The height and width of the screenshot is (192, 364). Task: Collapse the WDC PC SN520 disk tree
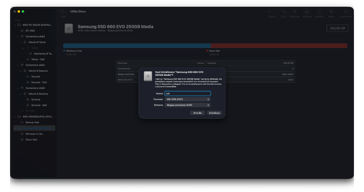coord(15,25)
